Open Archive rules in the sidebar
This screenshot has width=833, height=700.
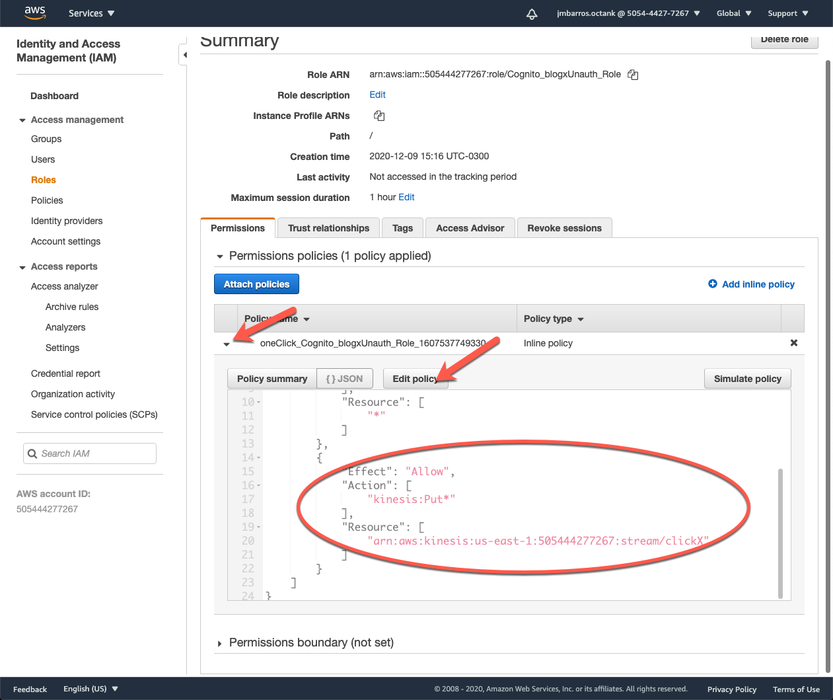(72, 307)
